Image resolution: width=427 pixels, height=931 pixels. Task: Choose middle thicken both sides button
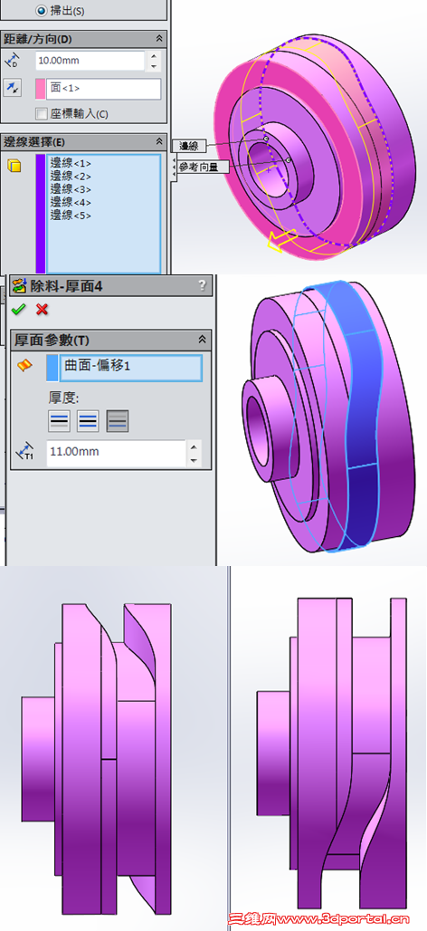point(89,421)
